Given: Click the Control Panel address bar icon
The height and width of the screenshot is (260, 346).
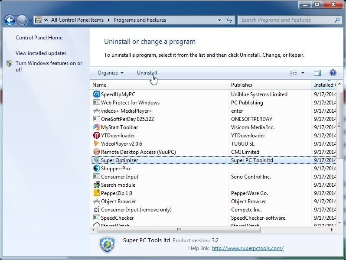Looking at the screenshot, I should click(39, 20).
